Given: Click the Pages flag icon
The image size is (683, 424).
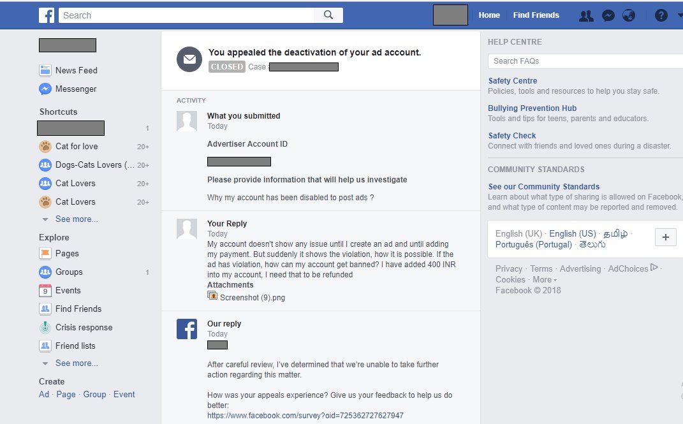Looking at the screenshot, I should [45, 253].
